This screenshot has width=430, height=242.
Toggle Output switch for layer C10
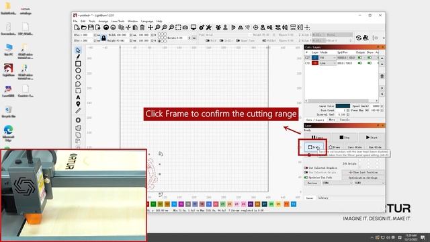pyautogui.click(x=360, y=63)
